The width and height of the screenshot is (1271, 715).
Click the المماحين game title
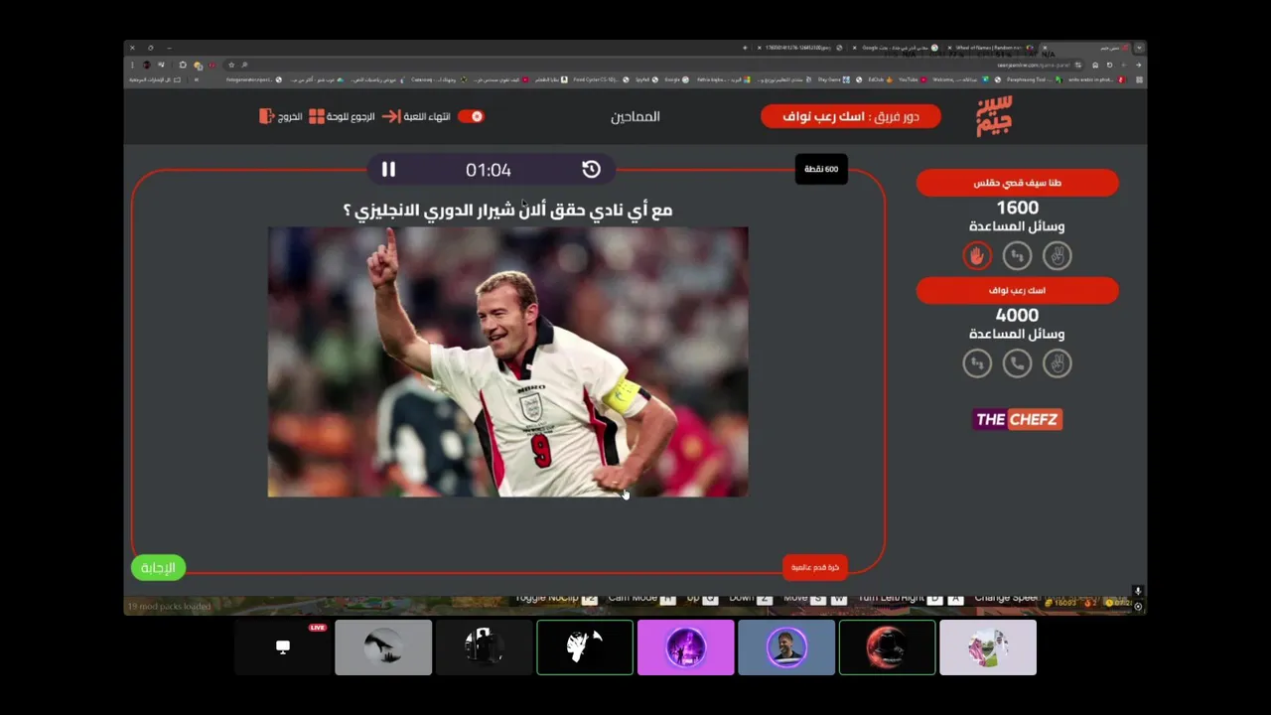(x=635, y=116)
